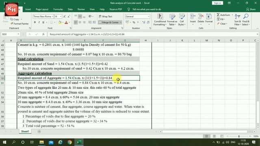The height and width of the screenshot is (146, 260).
Task: Click the Delete cells button
Action: [201, 20]
